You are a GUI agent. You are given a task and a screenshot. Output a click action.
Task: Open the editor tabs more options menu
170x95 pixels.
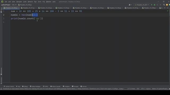tap(168, 8)
